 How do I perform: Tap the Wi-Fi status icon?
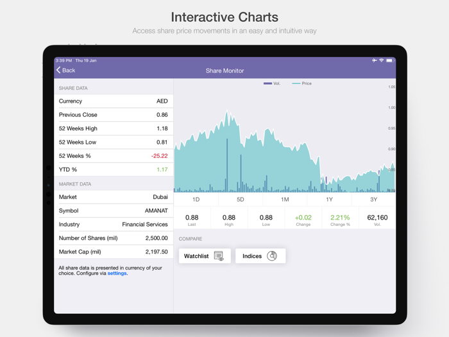[382, 60]
